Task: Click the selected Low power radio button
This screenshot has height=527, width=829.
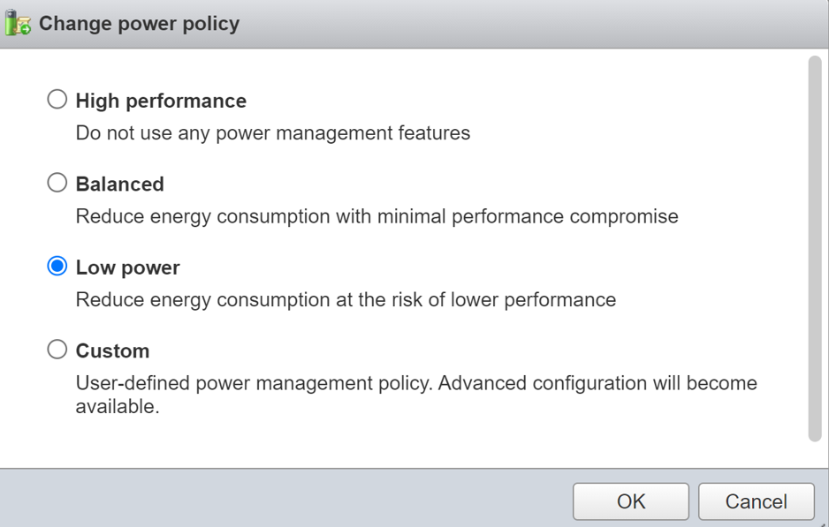Action: click(x=57, y=267)
